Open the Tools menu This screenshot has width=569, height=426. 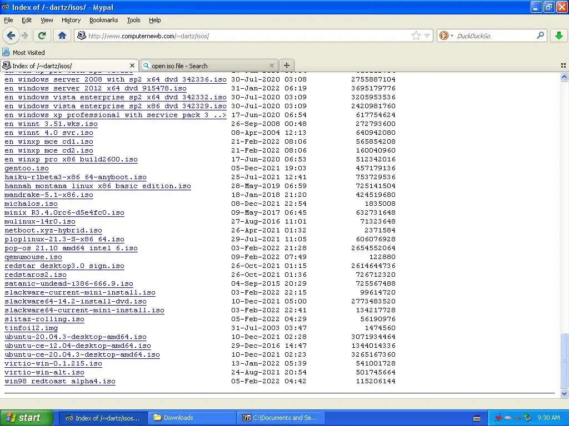tap(133, 20)
